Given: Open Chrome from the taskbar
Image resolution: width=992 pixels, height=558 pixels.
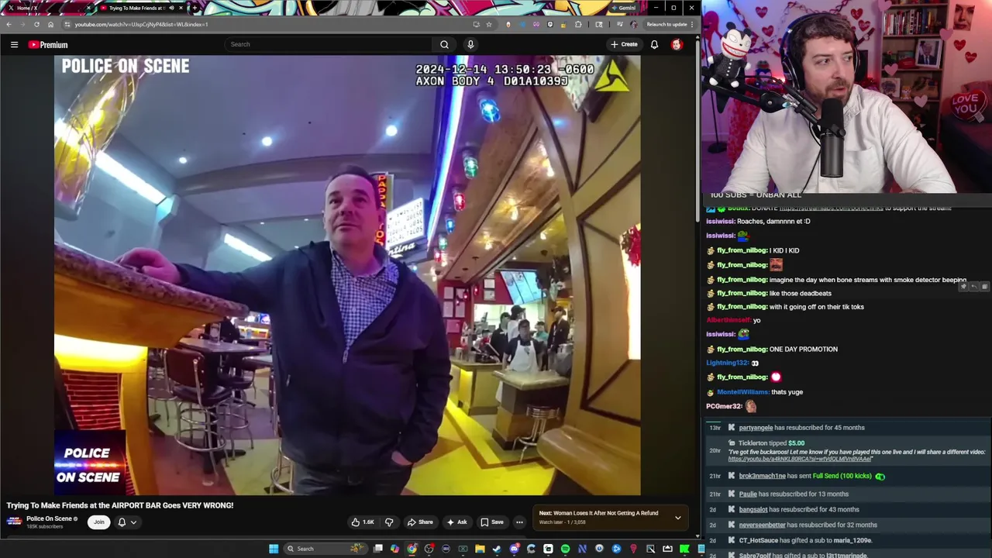Looking at the screenshot, I should click(x=412, y=549).
